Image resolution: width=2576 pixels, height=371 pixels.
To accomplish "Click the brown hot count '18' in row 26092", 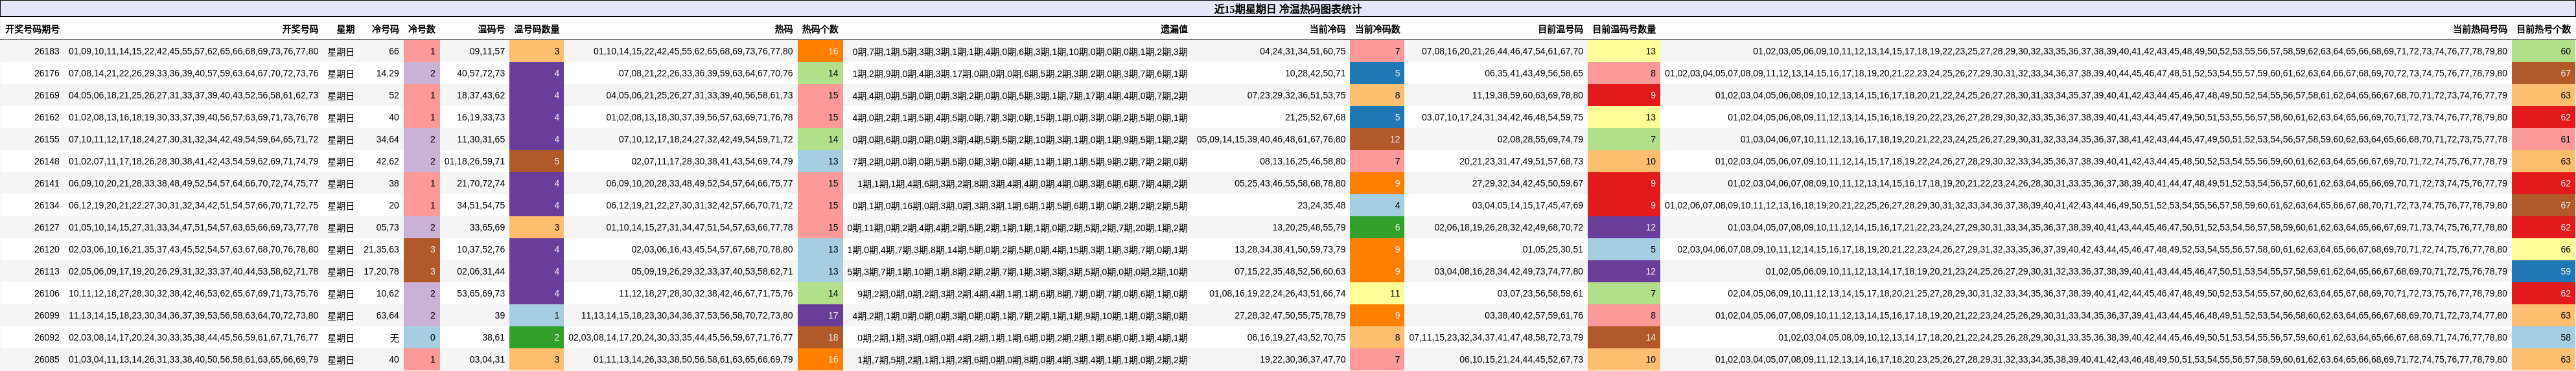I will point(820,337).
